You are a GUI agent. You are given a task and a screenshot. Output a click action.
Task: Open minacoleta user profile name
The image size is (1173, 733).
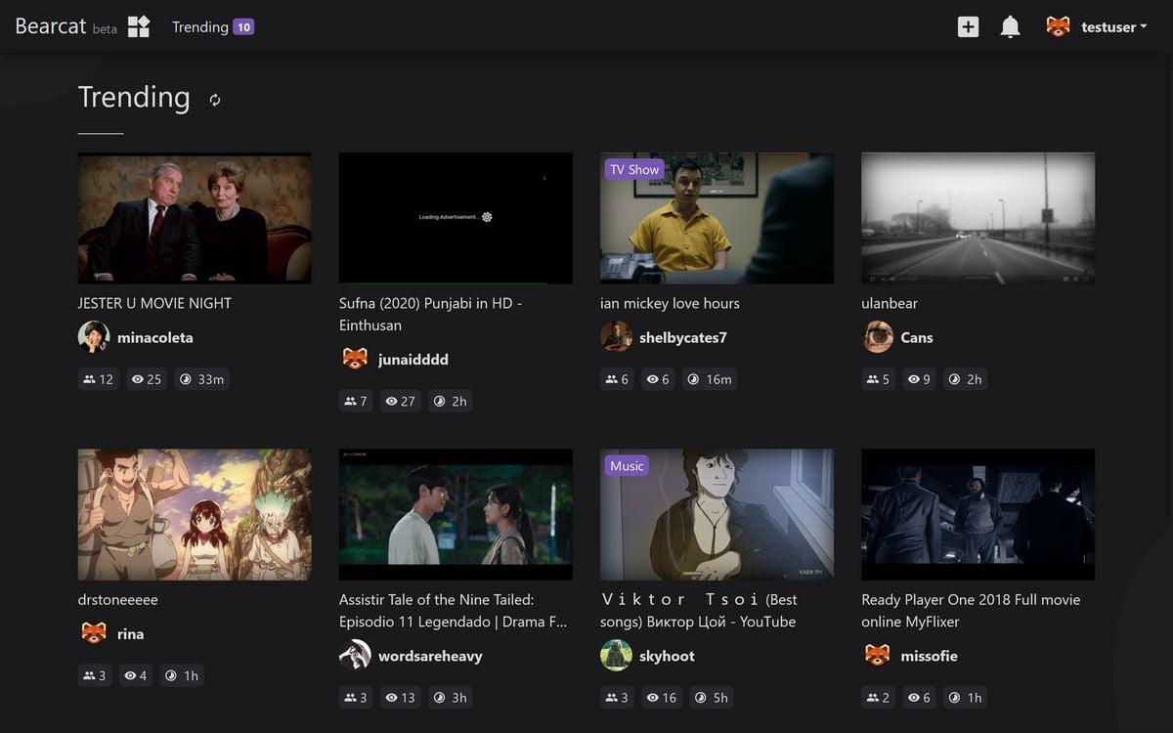click(x=154, y=338)
